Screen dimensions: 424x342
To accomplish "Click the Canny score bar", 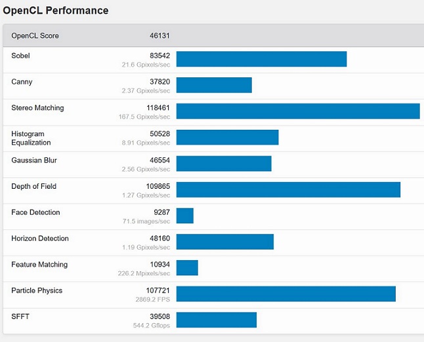I will [214, 85].
